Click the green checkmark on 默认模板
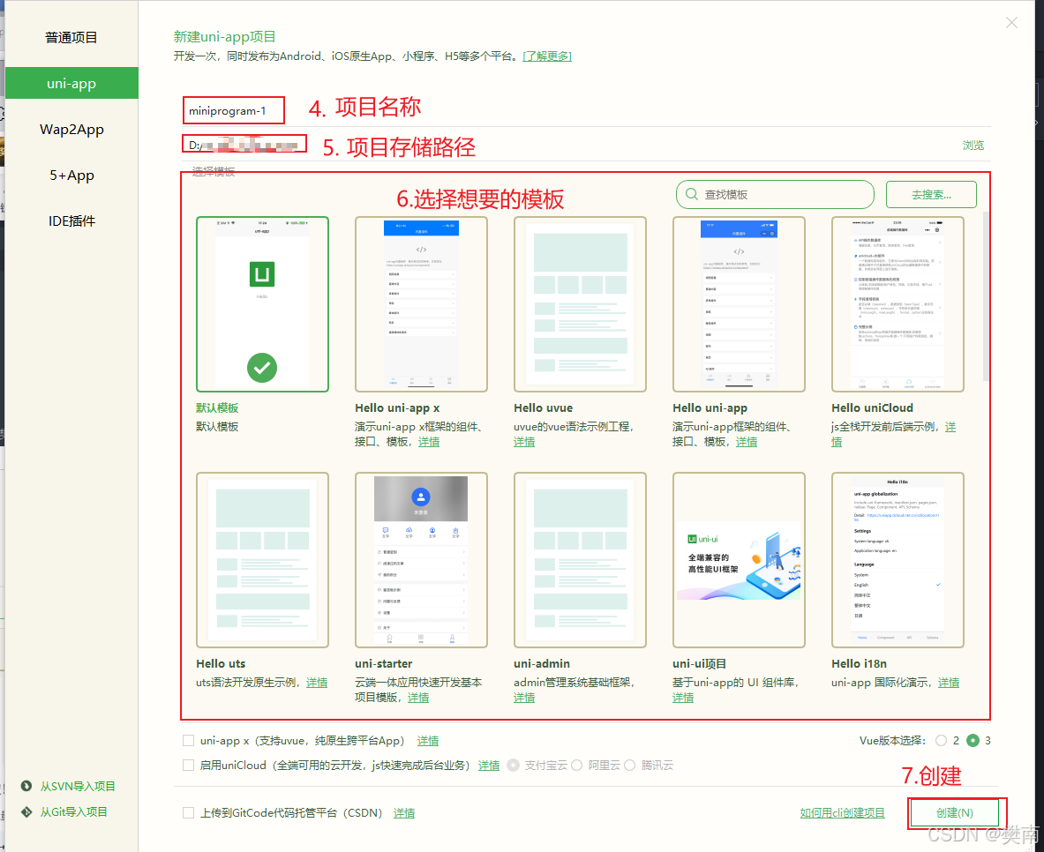 262,368
